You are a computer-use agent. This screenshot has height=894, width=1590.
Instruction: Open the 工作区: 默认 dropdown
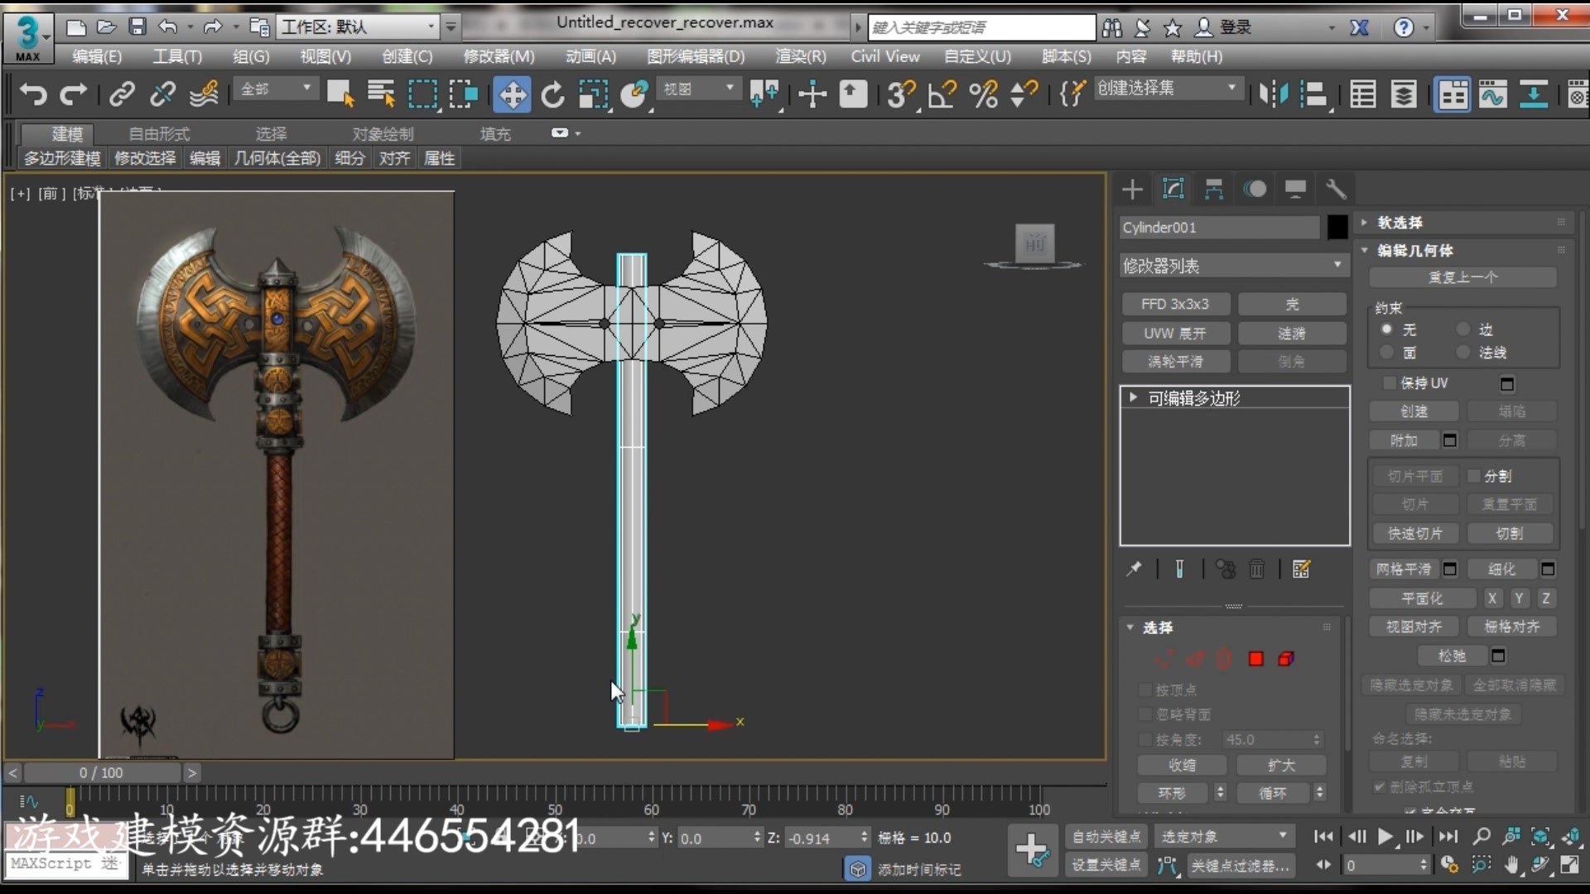pyautogui.click(x=358, y=26)
